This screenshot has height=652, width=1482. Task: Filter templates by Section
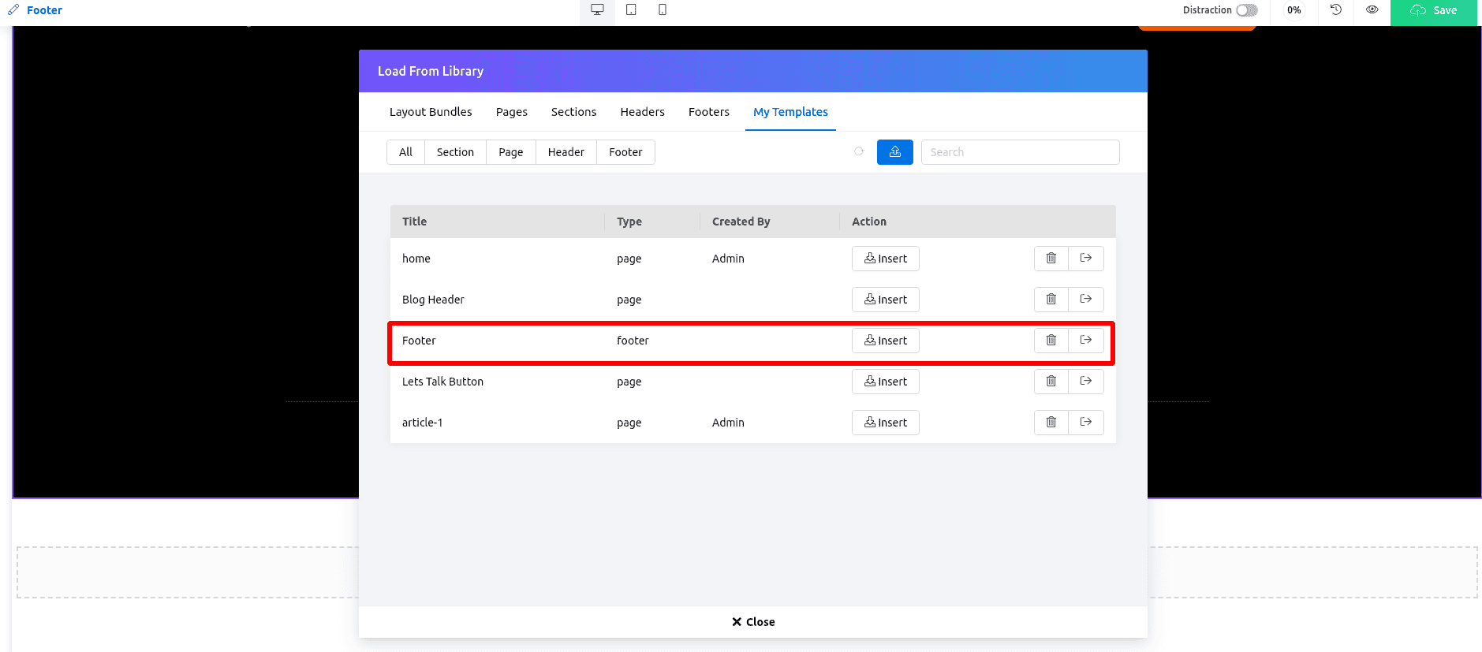click(455, 152)
